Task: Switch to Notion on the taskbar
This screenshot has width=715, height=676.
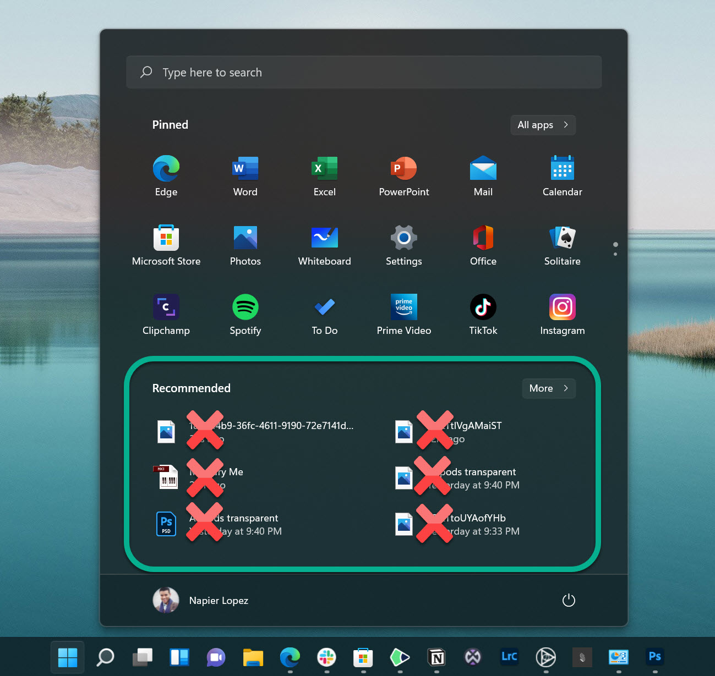Action: [x=436, y=657]
